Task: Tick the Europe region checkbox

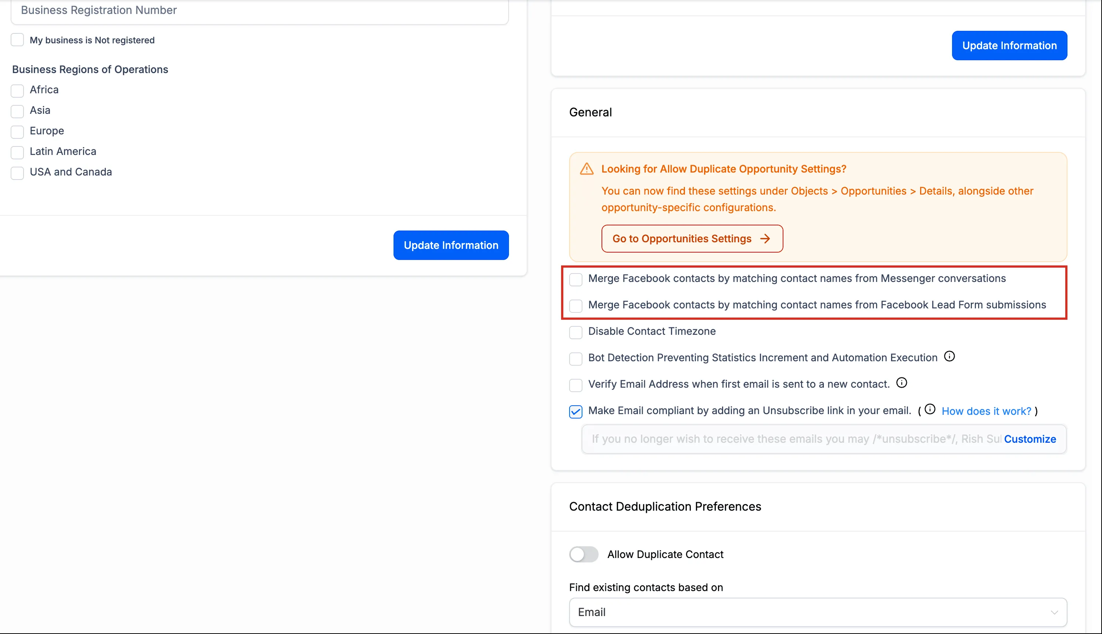Action: [x=17, y=131]
